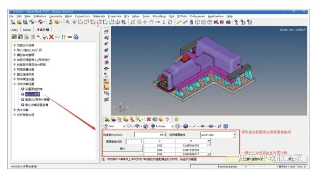Open the acc01.dat amplitude curve dropdown

coord(234,134)
